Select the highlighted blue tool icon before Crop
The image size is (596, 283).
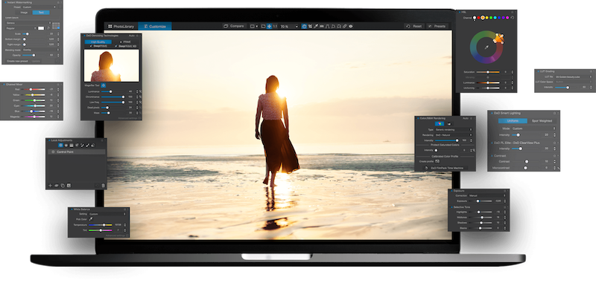304,26
